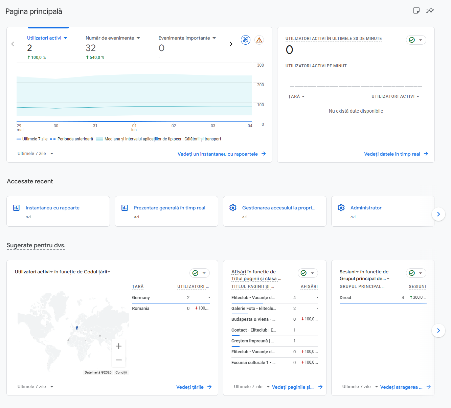Click the Gestionarea accesului gear icon

(x=233, y=208)
